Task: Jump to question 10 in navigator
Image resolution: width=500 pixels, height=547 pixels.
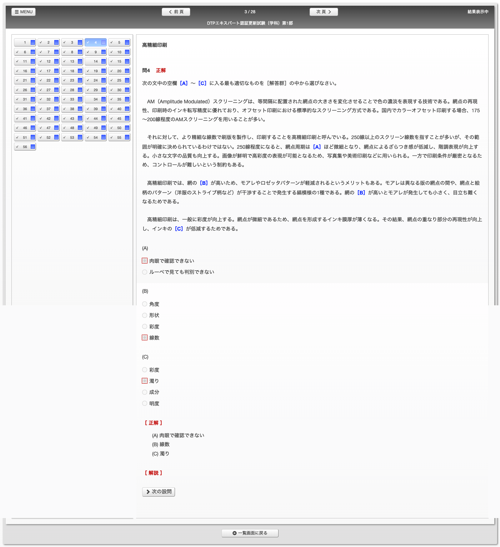Action: click(119, 52)
